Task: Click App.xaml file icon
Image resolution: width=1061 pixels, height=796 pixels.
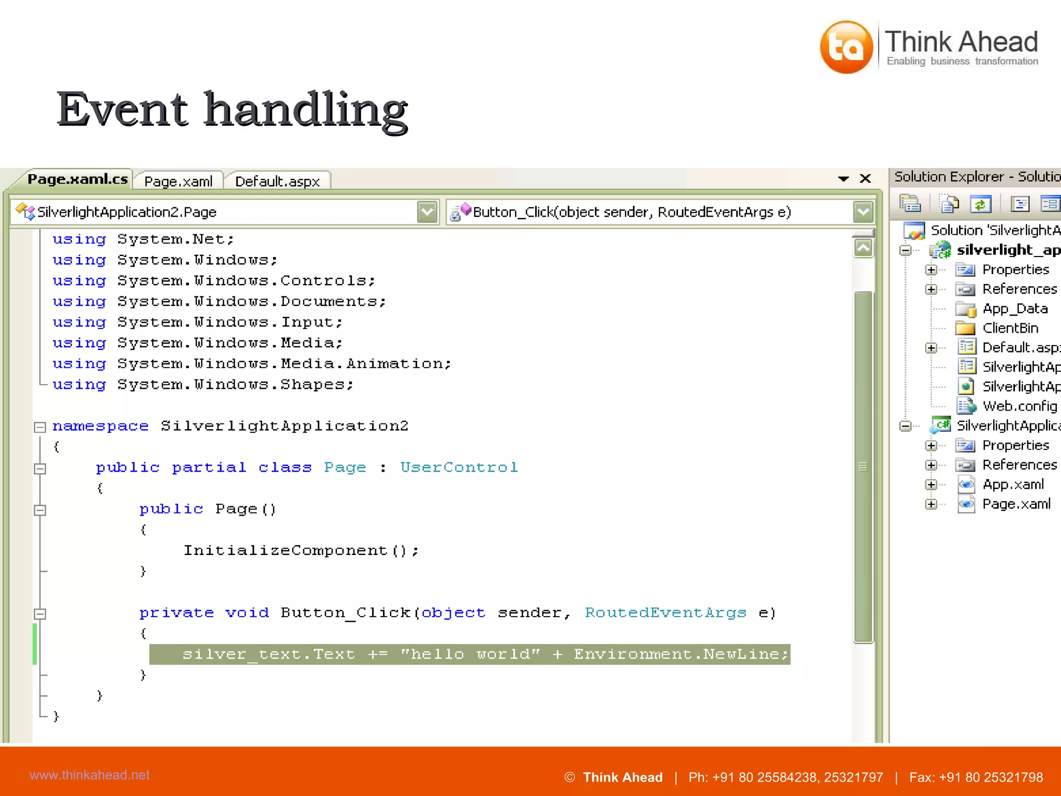Action: point(966,485)
